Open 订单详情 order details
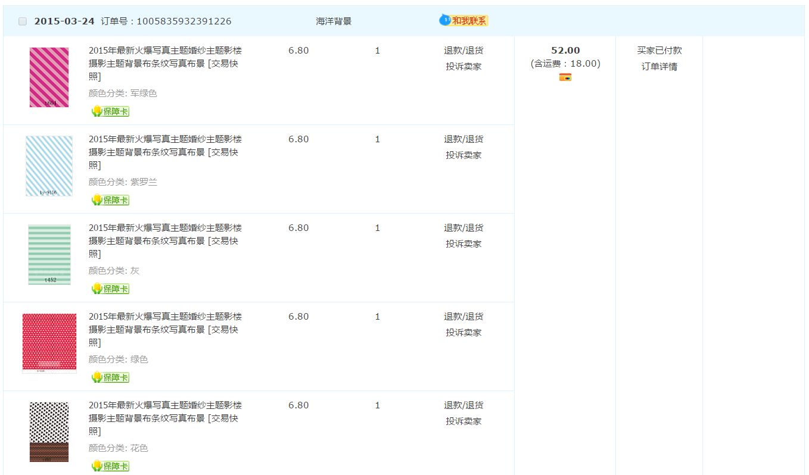The image size is (809, 475). click(659, 67)
